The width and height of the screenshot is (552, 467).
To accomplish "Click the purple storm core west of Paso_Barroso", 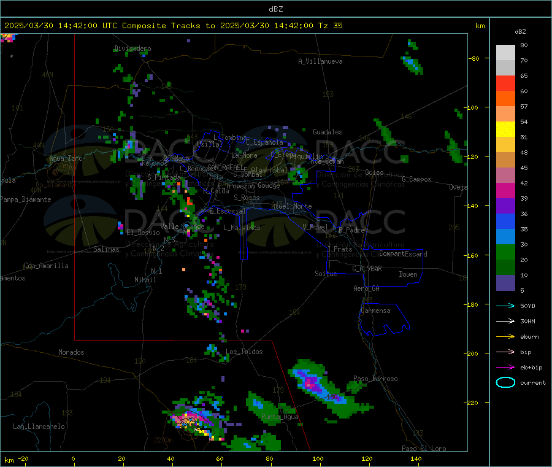I will coord(312,383).
